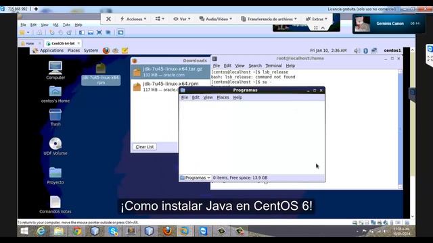The image size is (433, 243).
Task: Click the centos1 user label
Action: click(x=392, y=51)
